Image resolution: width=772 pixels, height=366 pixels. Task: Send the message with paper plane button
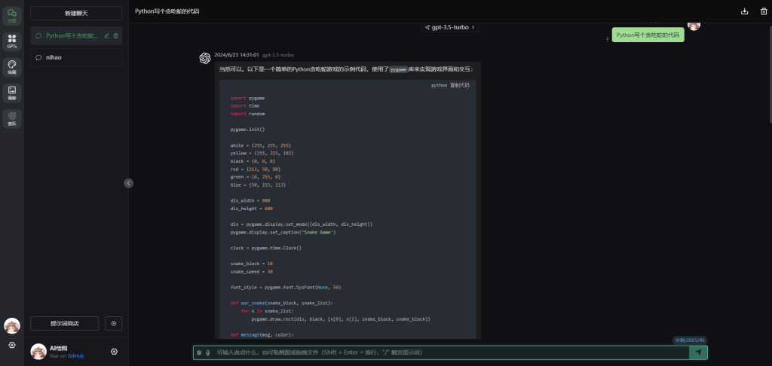click(698, 352)
